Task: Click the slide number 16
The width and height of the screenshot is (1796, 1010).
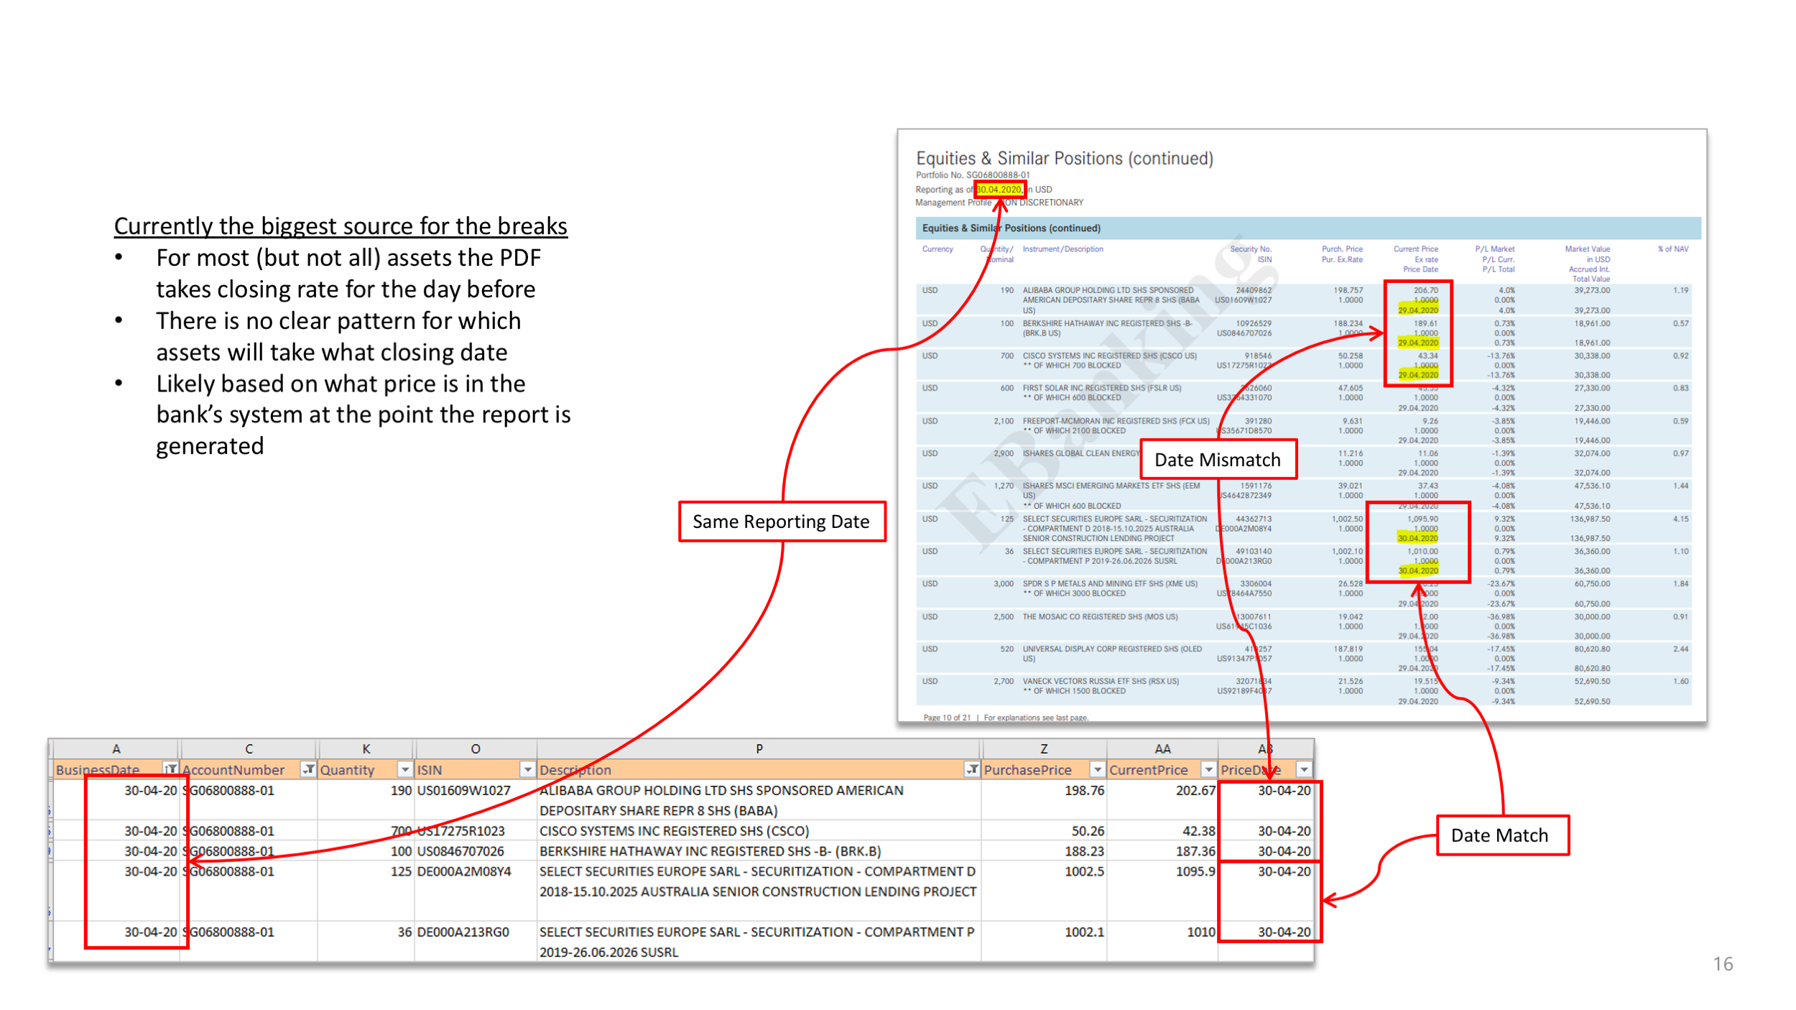Action: click(x=1723, y=964)
